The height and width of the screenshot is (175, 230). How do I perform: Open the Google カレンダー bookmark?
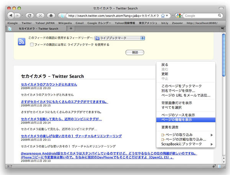click(99, 23)
